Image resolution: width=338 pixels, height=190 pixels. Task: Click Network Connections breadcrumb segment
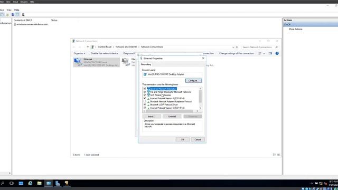click(152, 47)
